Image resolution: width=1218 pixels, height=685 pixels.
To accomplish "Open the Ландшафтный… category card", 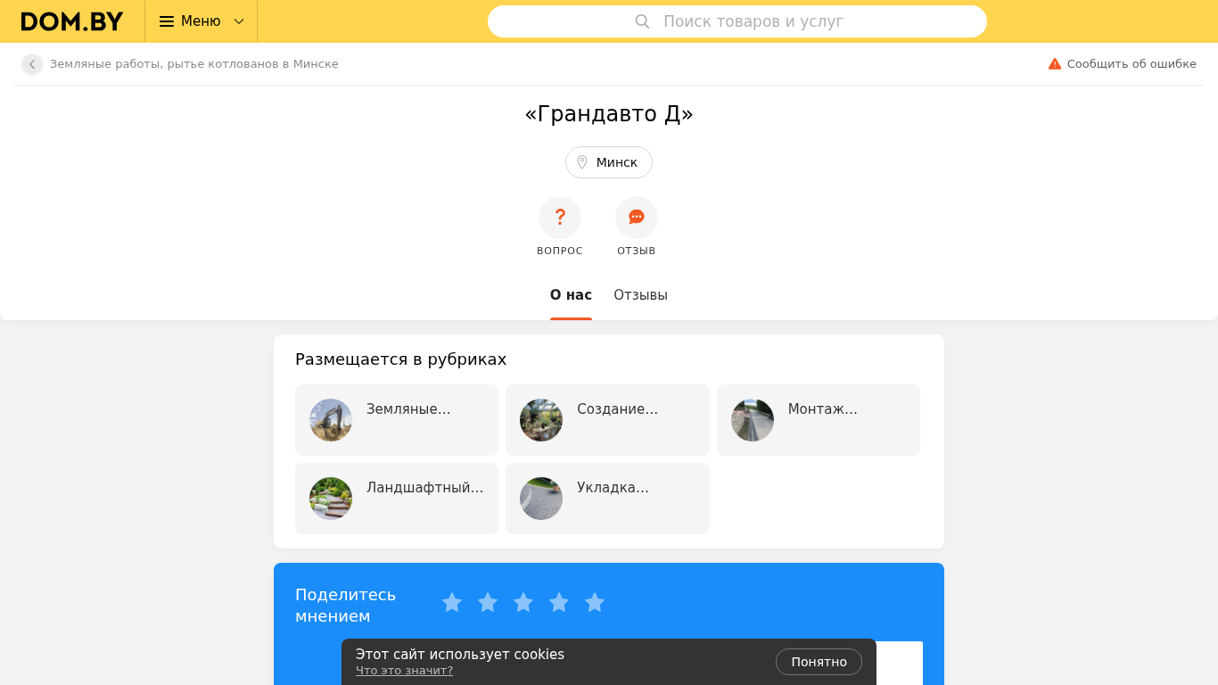I will (397, 499).
